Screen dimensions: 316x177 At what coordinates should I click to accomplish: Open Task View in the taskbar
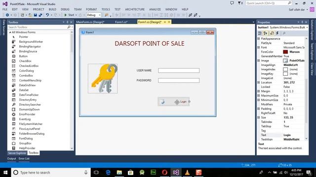click(x=96, y=173)
